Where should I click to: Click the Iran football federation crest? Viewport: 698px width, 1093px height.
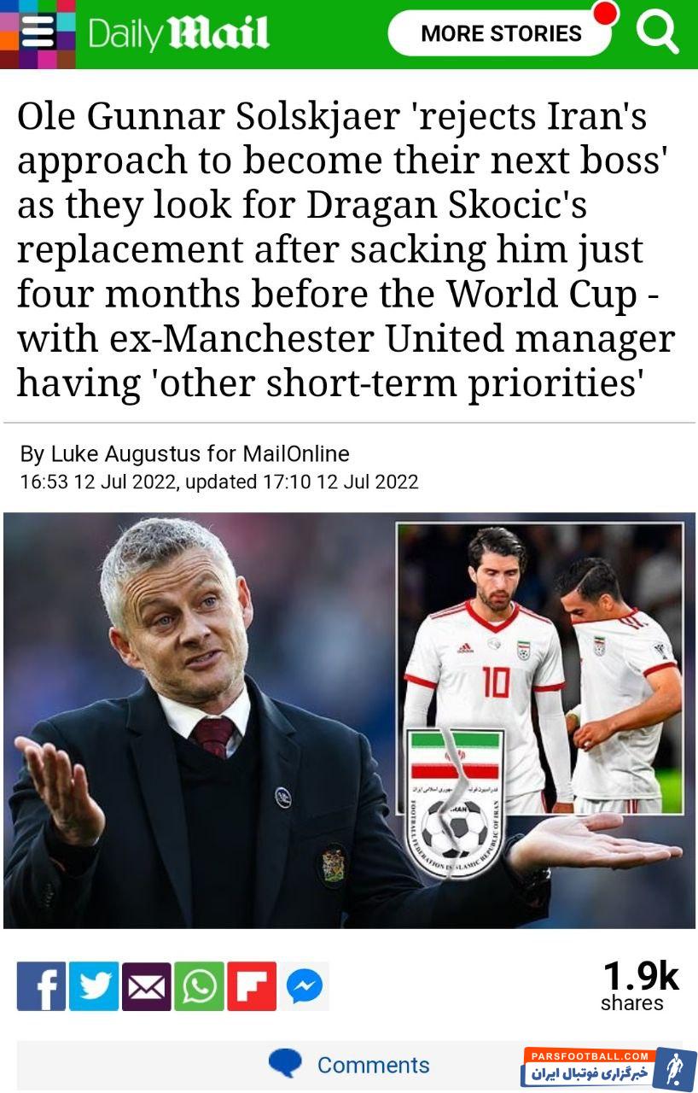point(453,802)
